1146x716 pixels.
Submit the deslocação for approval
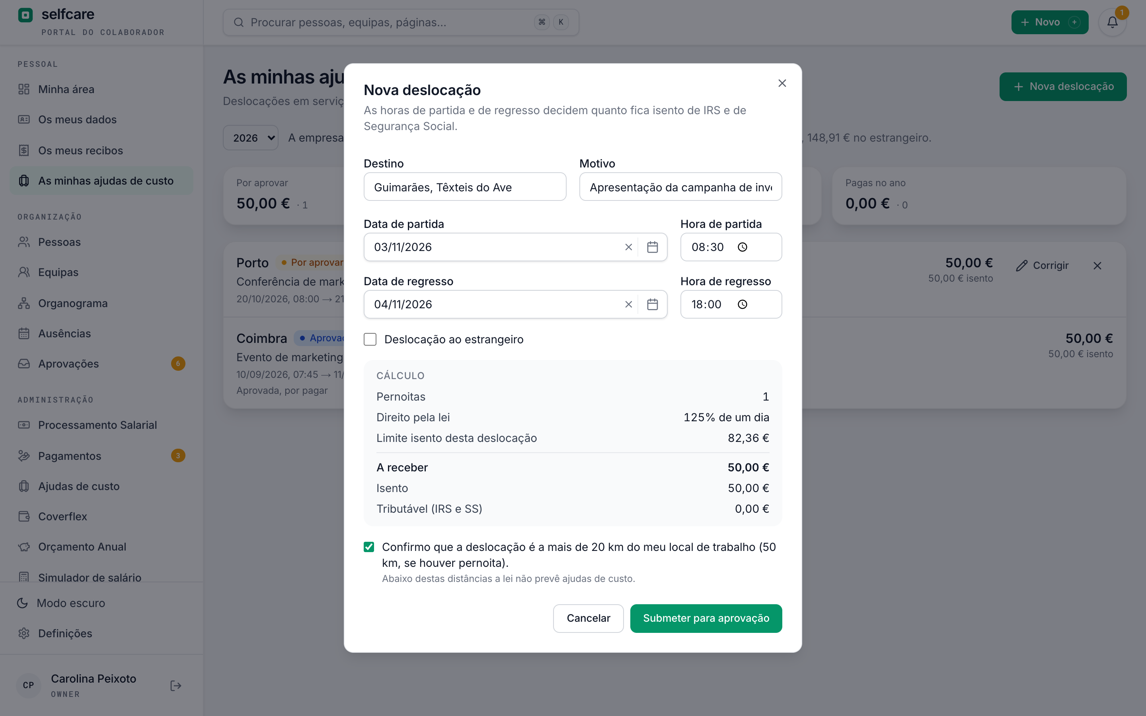(706, 618)
